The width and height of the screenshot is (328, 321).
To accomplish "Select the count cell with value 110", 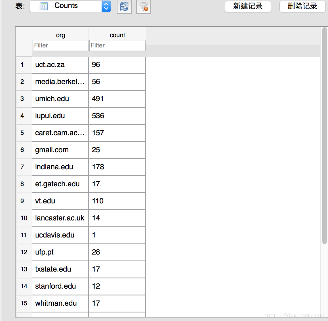I will pos(117,201).
